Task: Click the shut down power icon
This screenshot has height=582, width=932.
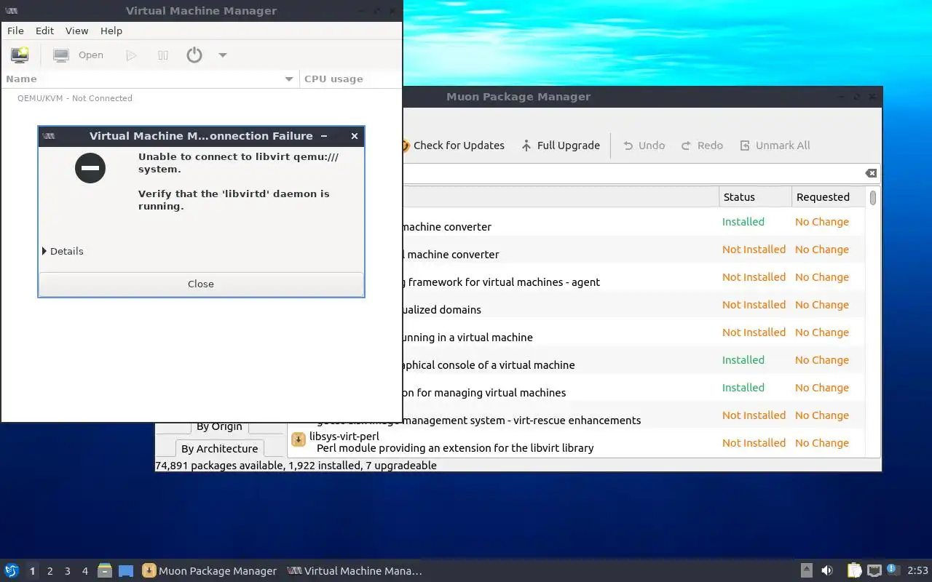Action: coord(194,55)
